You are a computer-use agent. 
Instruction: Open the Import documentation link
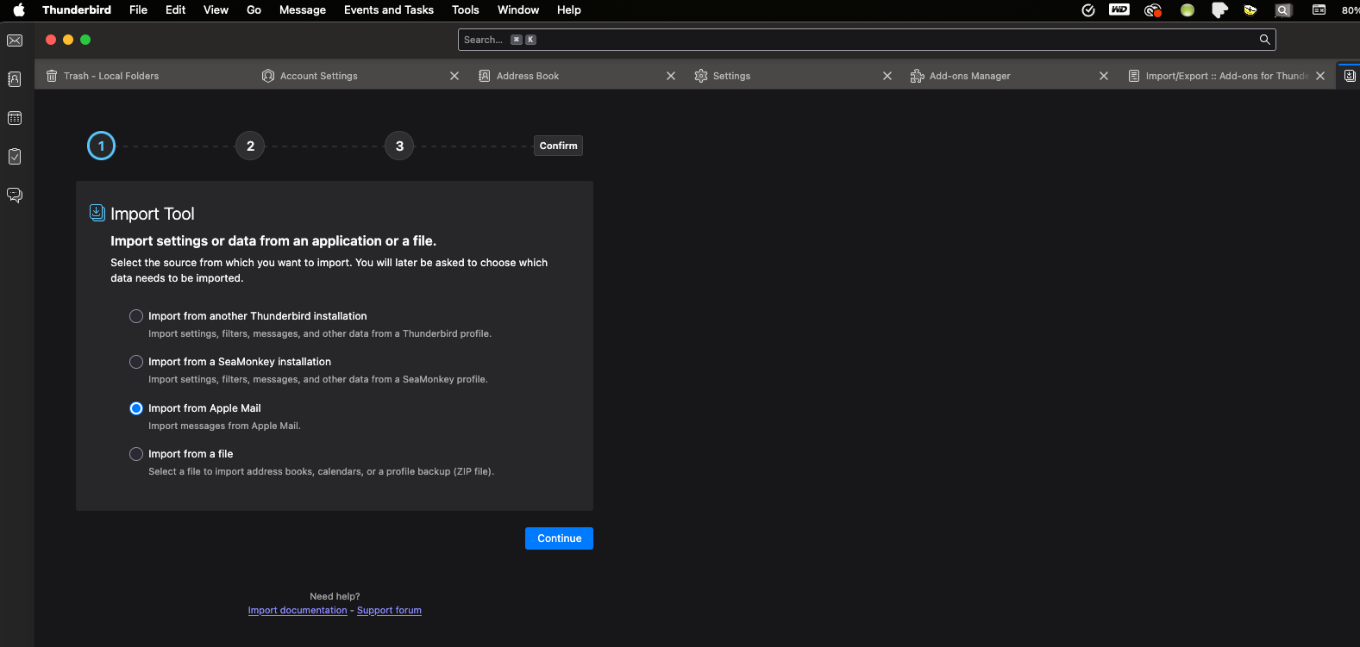[298, 610]
